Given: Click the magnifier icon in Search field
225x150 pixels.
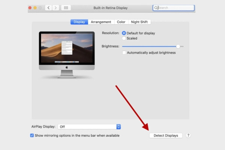Looking at the screenshot, I should tap(156, 8).
